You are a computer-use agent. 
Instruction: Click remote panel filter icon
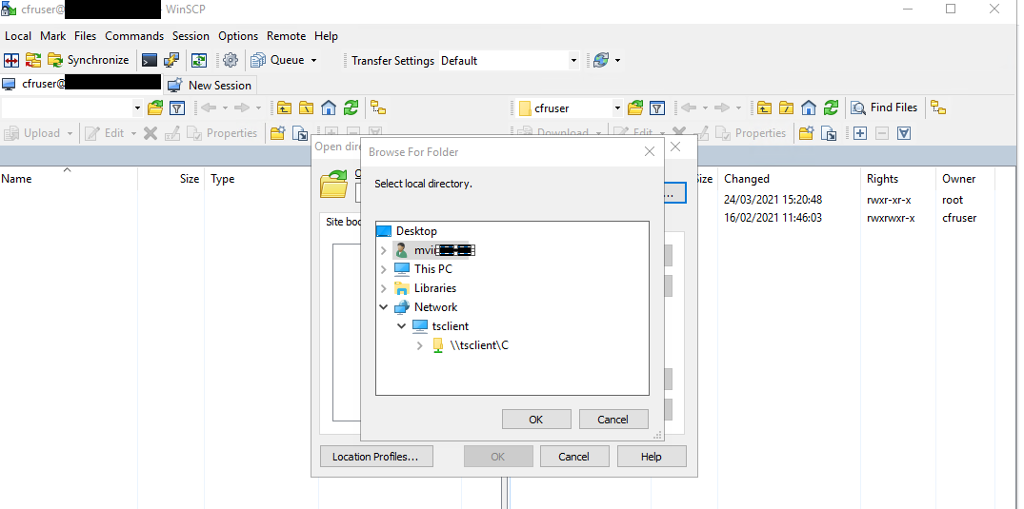pyautogui.click(x=657, y=108)
